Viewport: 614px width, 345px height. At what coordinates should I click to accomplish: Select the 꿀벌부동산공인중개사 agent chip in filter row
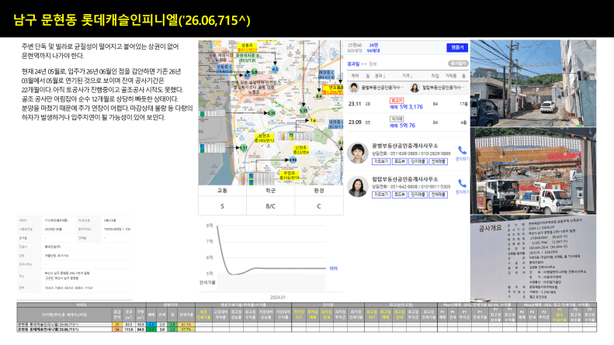[x=376, y=88]
